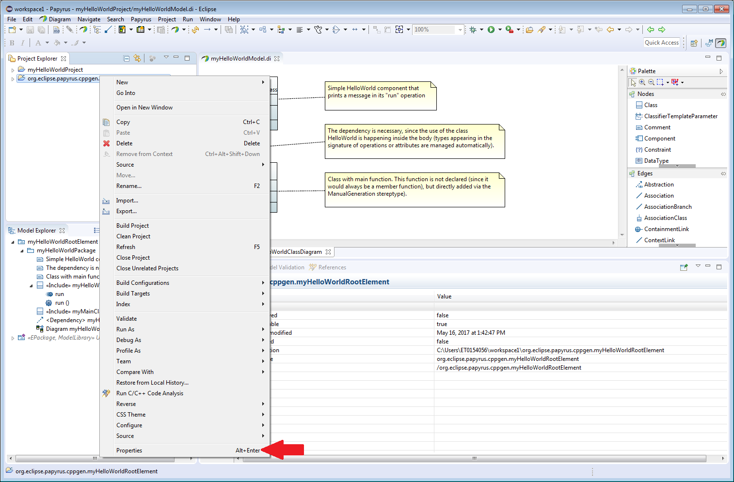Select Refresh in the context menu
Image resolution: width=734 pixels, height=482 pixels.
(185, 247)
